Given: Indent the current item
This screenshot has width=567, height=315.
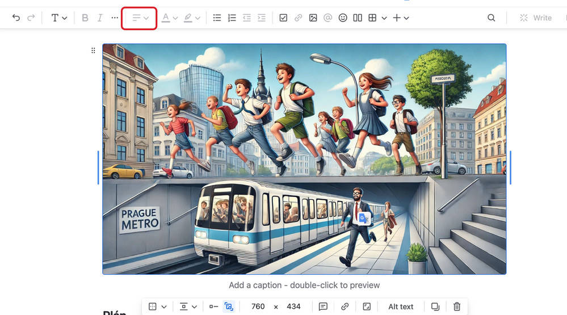Looking at the screenshot, I should [x=262, y=18].
